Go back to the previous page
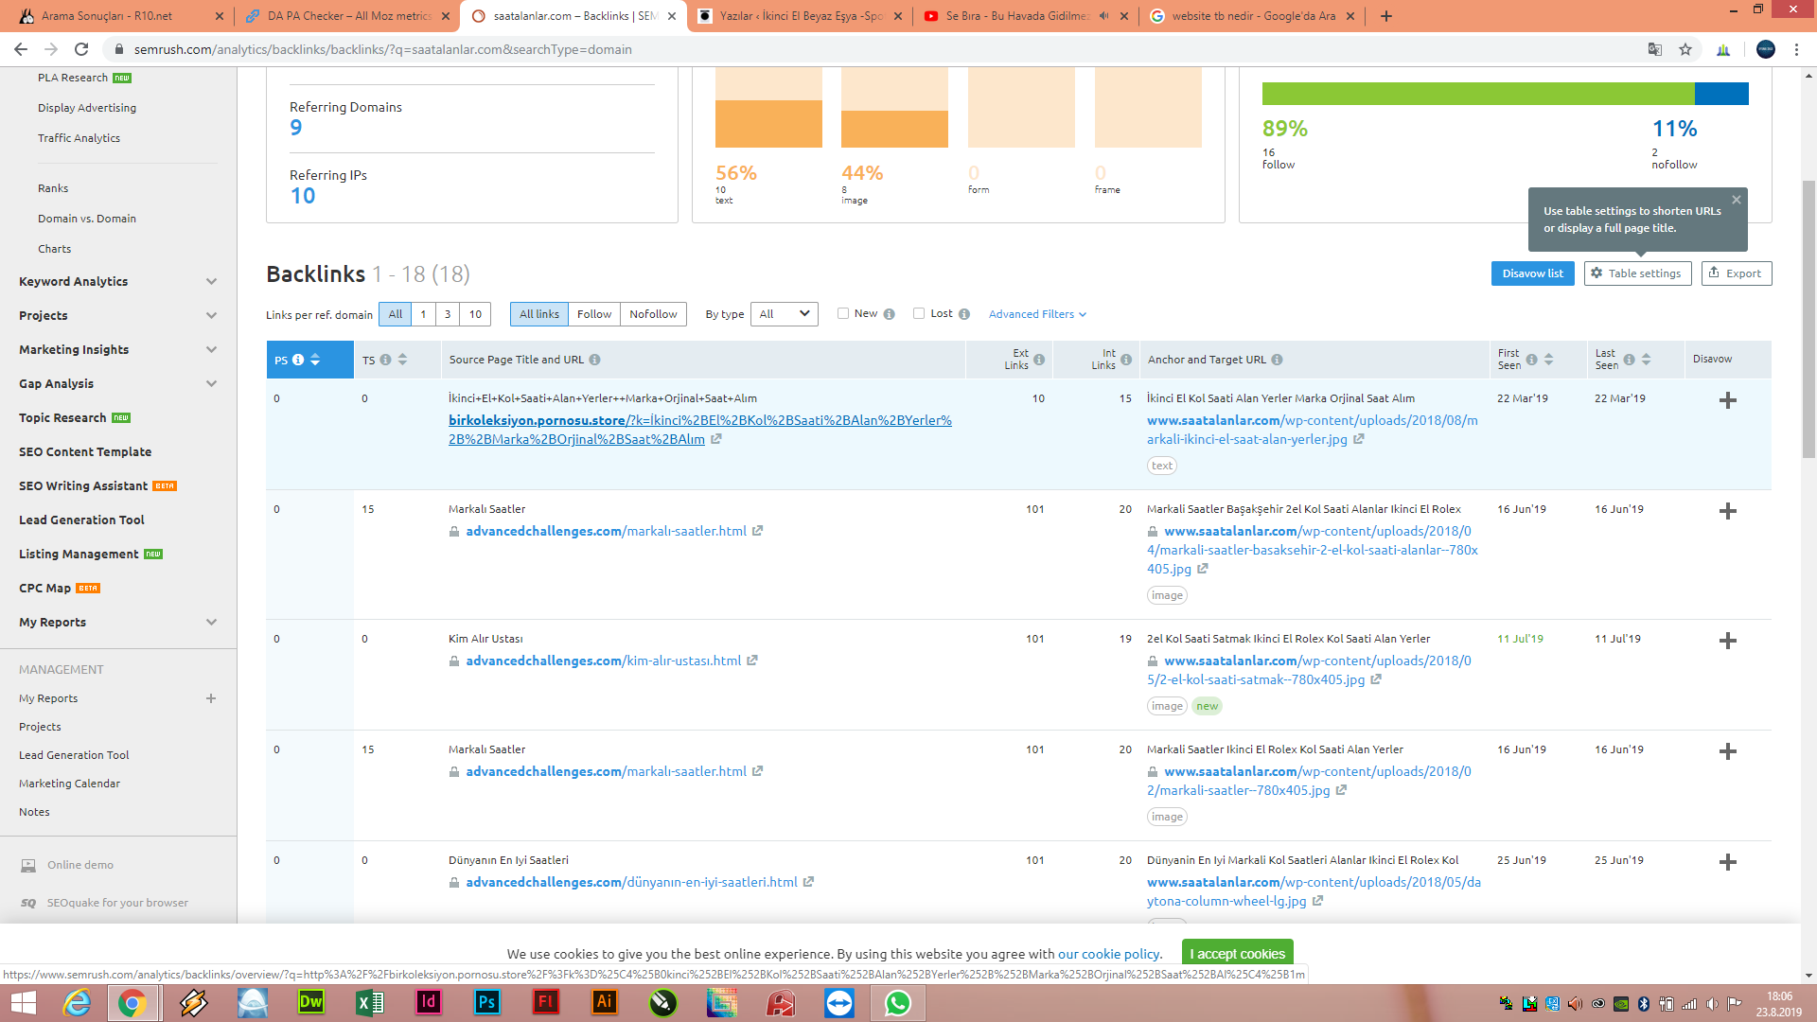This screenshot has width=1817, height=1022. 21,49
